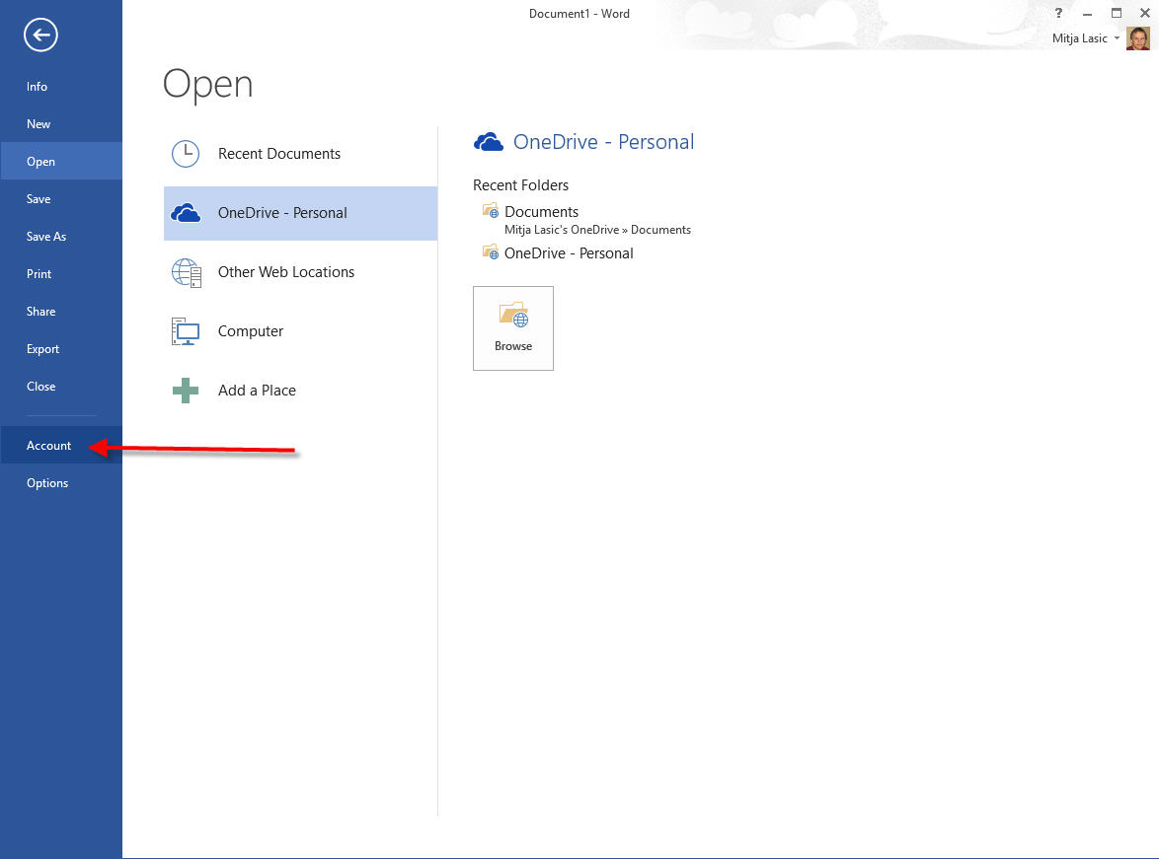Select the Recent Documents clock icon
The height and width of the screenshot is (859, 1159).
(186, 154)
